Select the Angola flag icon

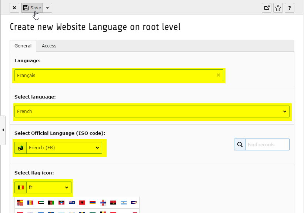click(113, 203)
